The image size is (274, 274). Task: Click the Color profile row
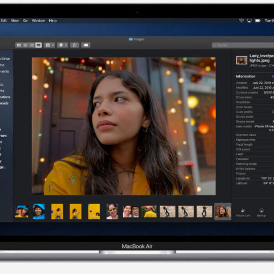pos(255,112)
